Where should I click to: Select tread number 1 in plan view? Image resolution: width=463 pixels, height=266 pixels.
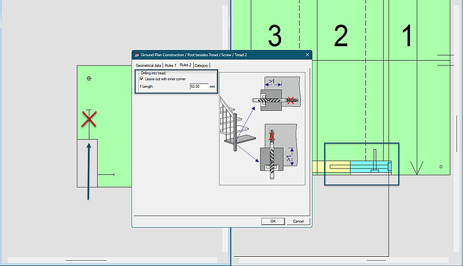[x=407, y=36]
